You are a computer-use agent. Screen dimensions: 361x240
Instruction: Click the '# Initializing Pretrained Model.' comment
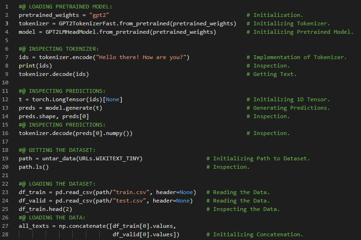pos(303,32)
